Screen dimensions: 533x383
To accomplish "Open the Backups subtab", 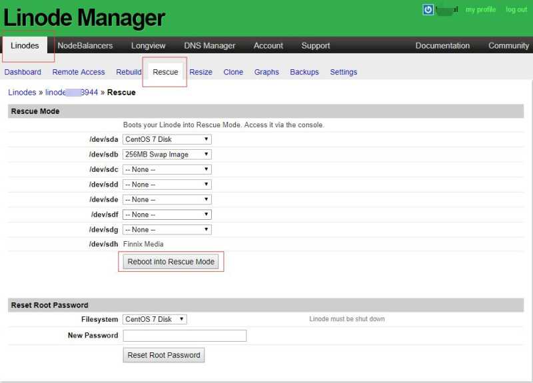I will click(304, 72).
